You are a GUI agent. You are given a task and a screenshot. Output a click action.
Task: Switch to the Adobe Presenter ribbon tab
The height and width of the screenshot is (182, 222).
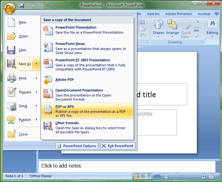coord(179,14)
